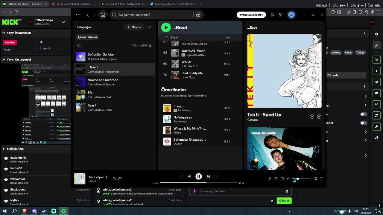The image size is (383, 215).
Task: Select track Shut up My Moms Calling
Action: (200, 75)
